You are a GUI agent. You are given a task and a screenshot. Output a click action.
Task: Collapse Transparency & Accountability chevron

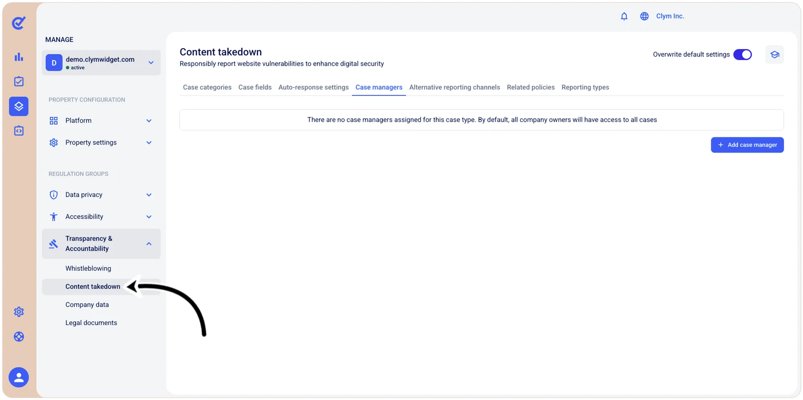[149, 244]
